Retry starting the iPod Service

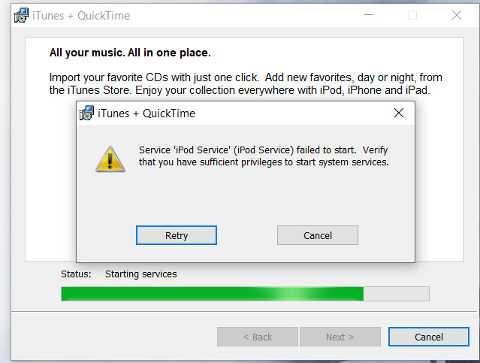pyautogui.click(x=177, y=235)
